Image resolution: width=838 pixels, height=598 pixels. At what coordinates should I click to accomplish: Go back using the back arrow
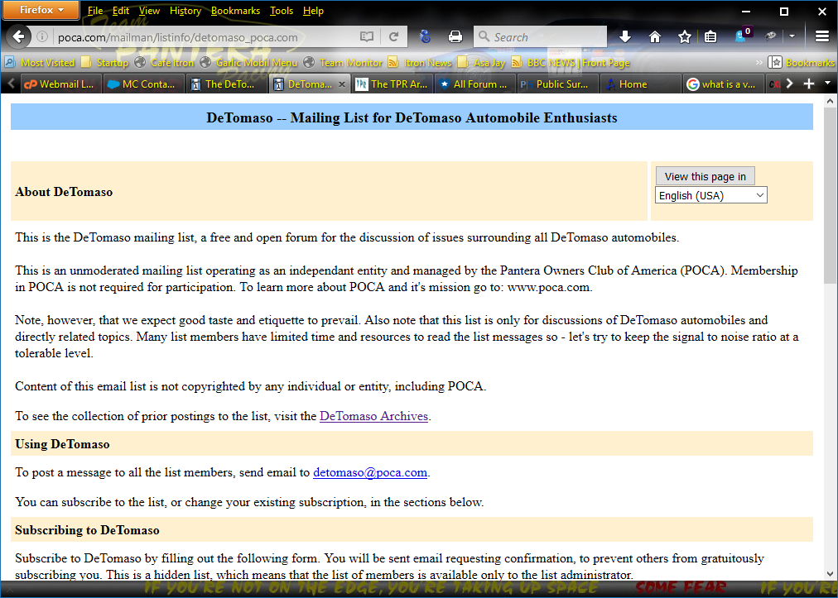pyautogui.click(x=19, y=37)
